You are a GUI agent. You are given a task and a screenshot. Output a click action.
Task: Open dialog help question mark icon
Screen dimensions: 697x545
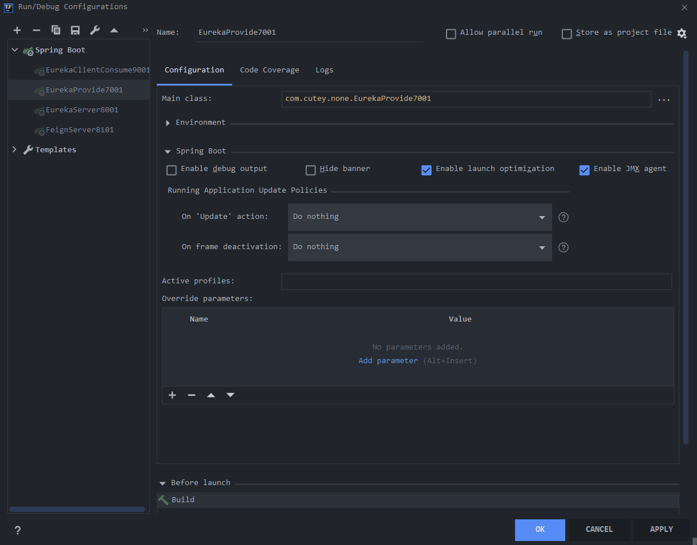(x=18, y=530)
